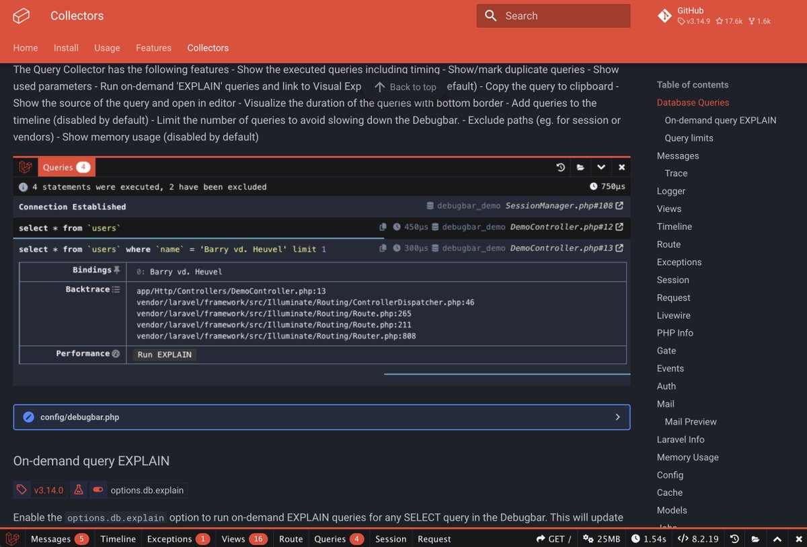Click the copy icon beside the 300µs query
Screen dimensions: 807x547
click(x=383, y=248)
